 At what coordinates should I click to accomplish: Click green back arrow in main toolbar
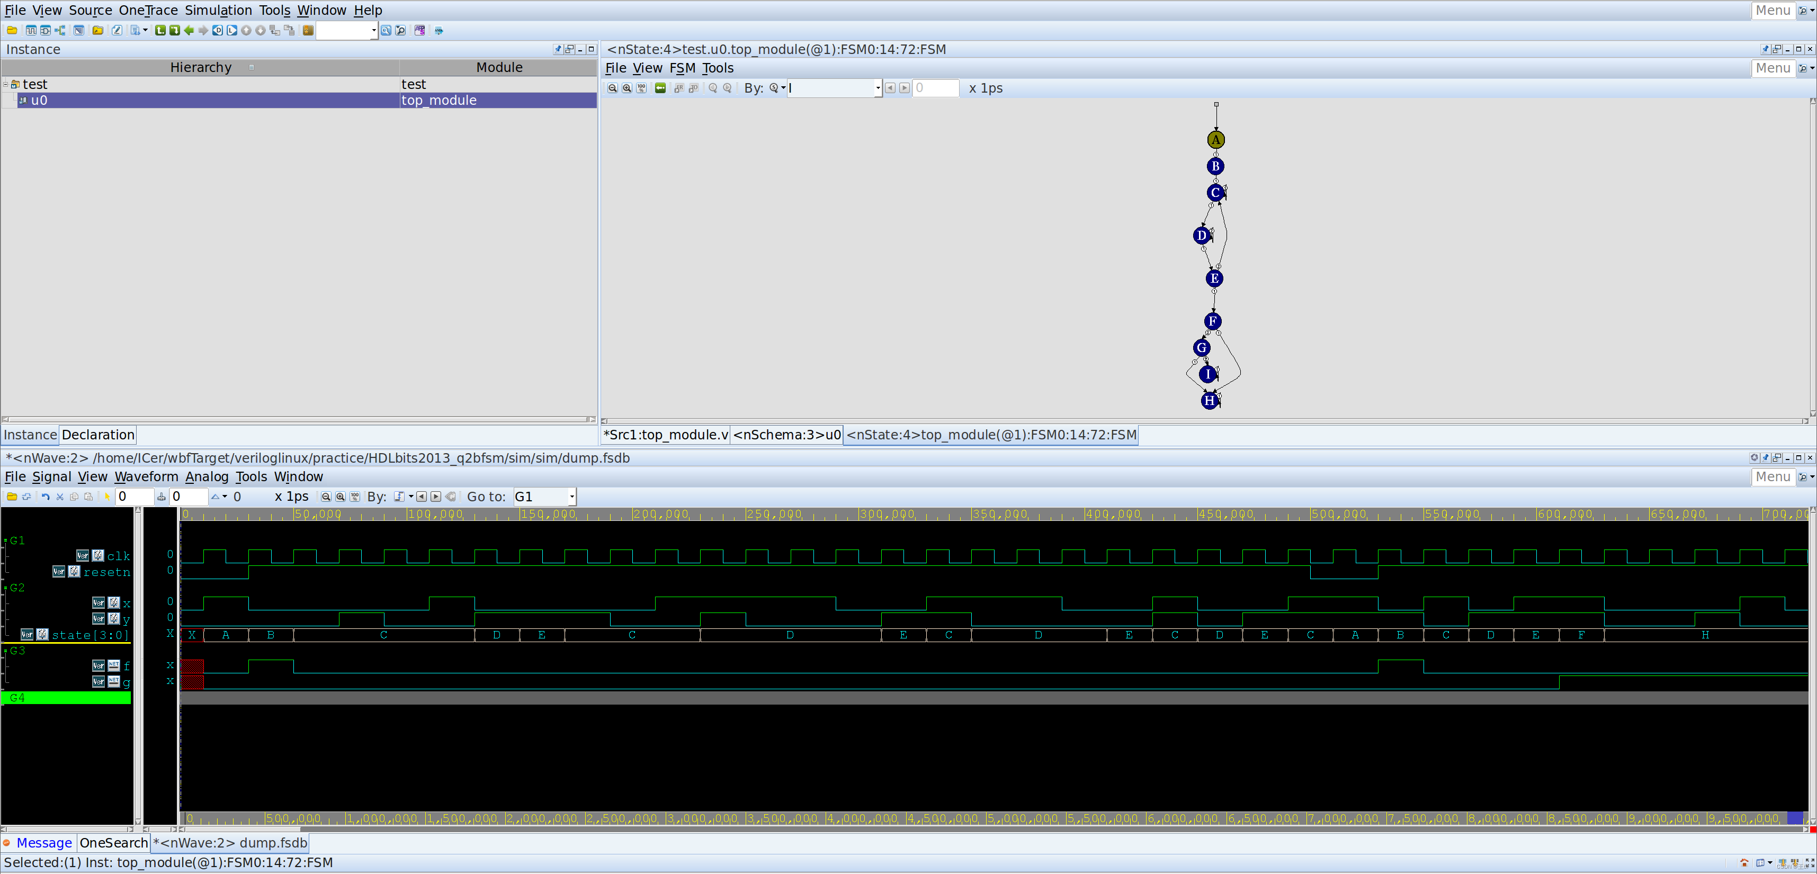pyautogui.click(x=189, y=30)
